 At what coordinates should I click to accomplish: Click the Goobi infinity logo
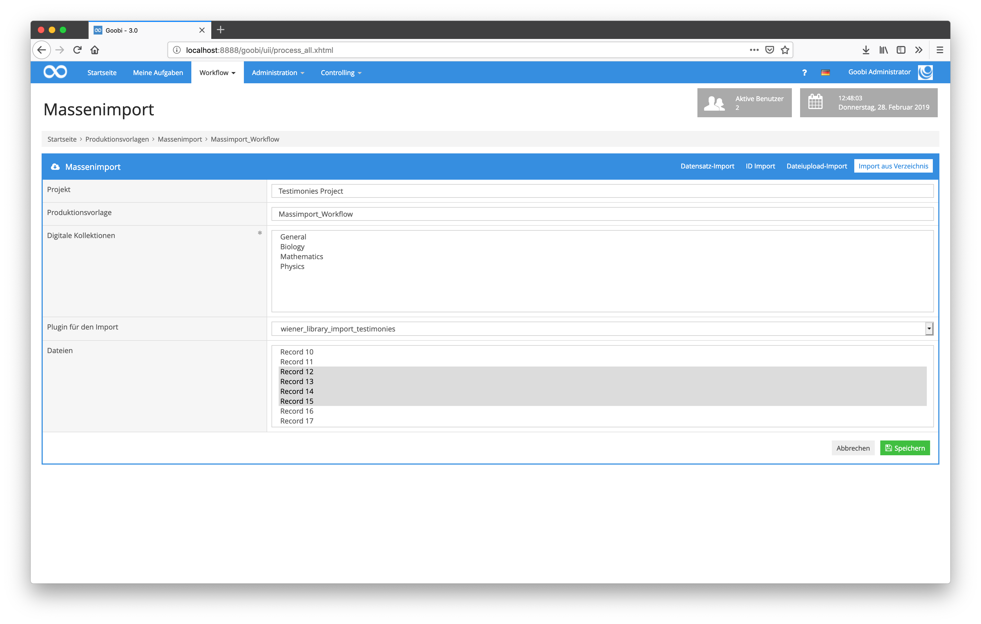pyautogui.click(x=55, y=72)
